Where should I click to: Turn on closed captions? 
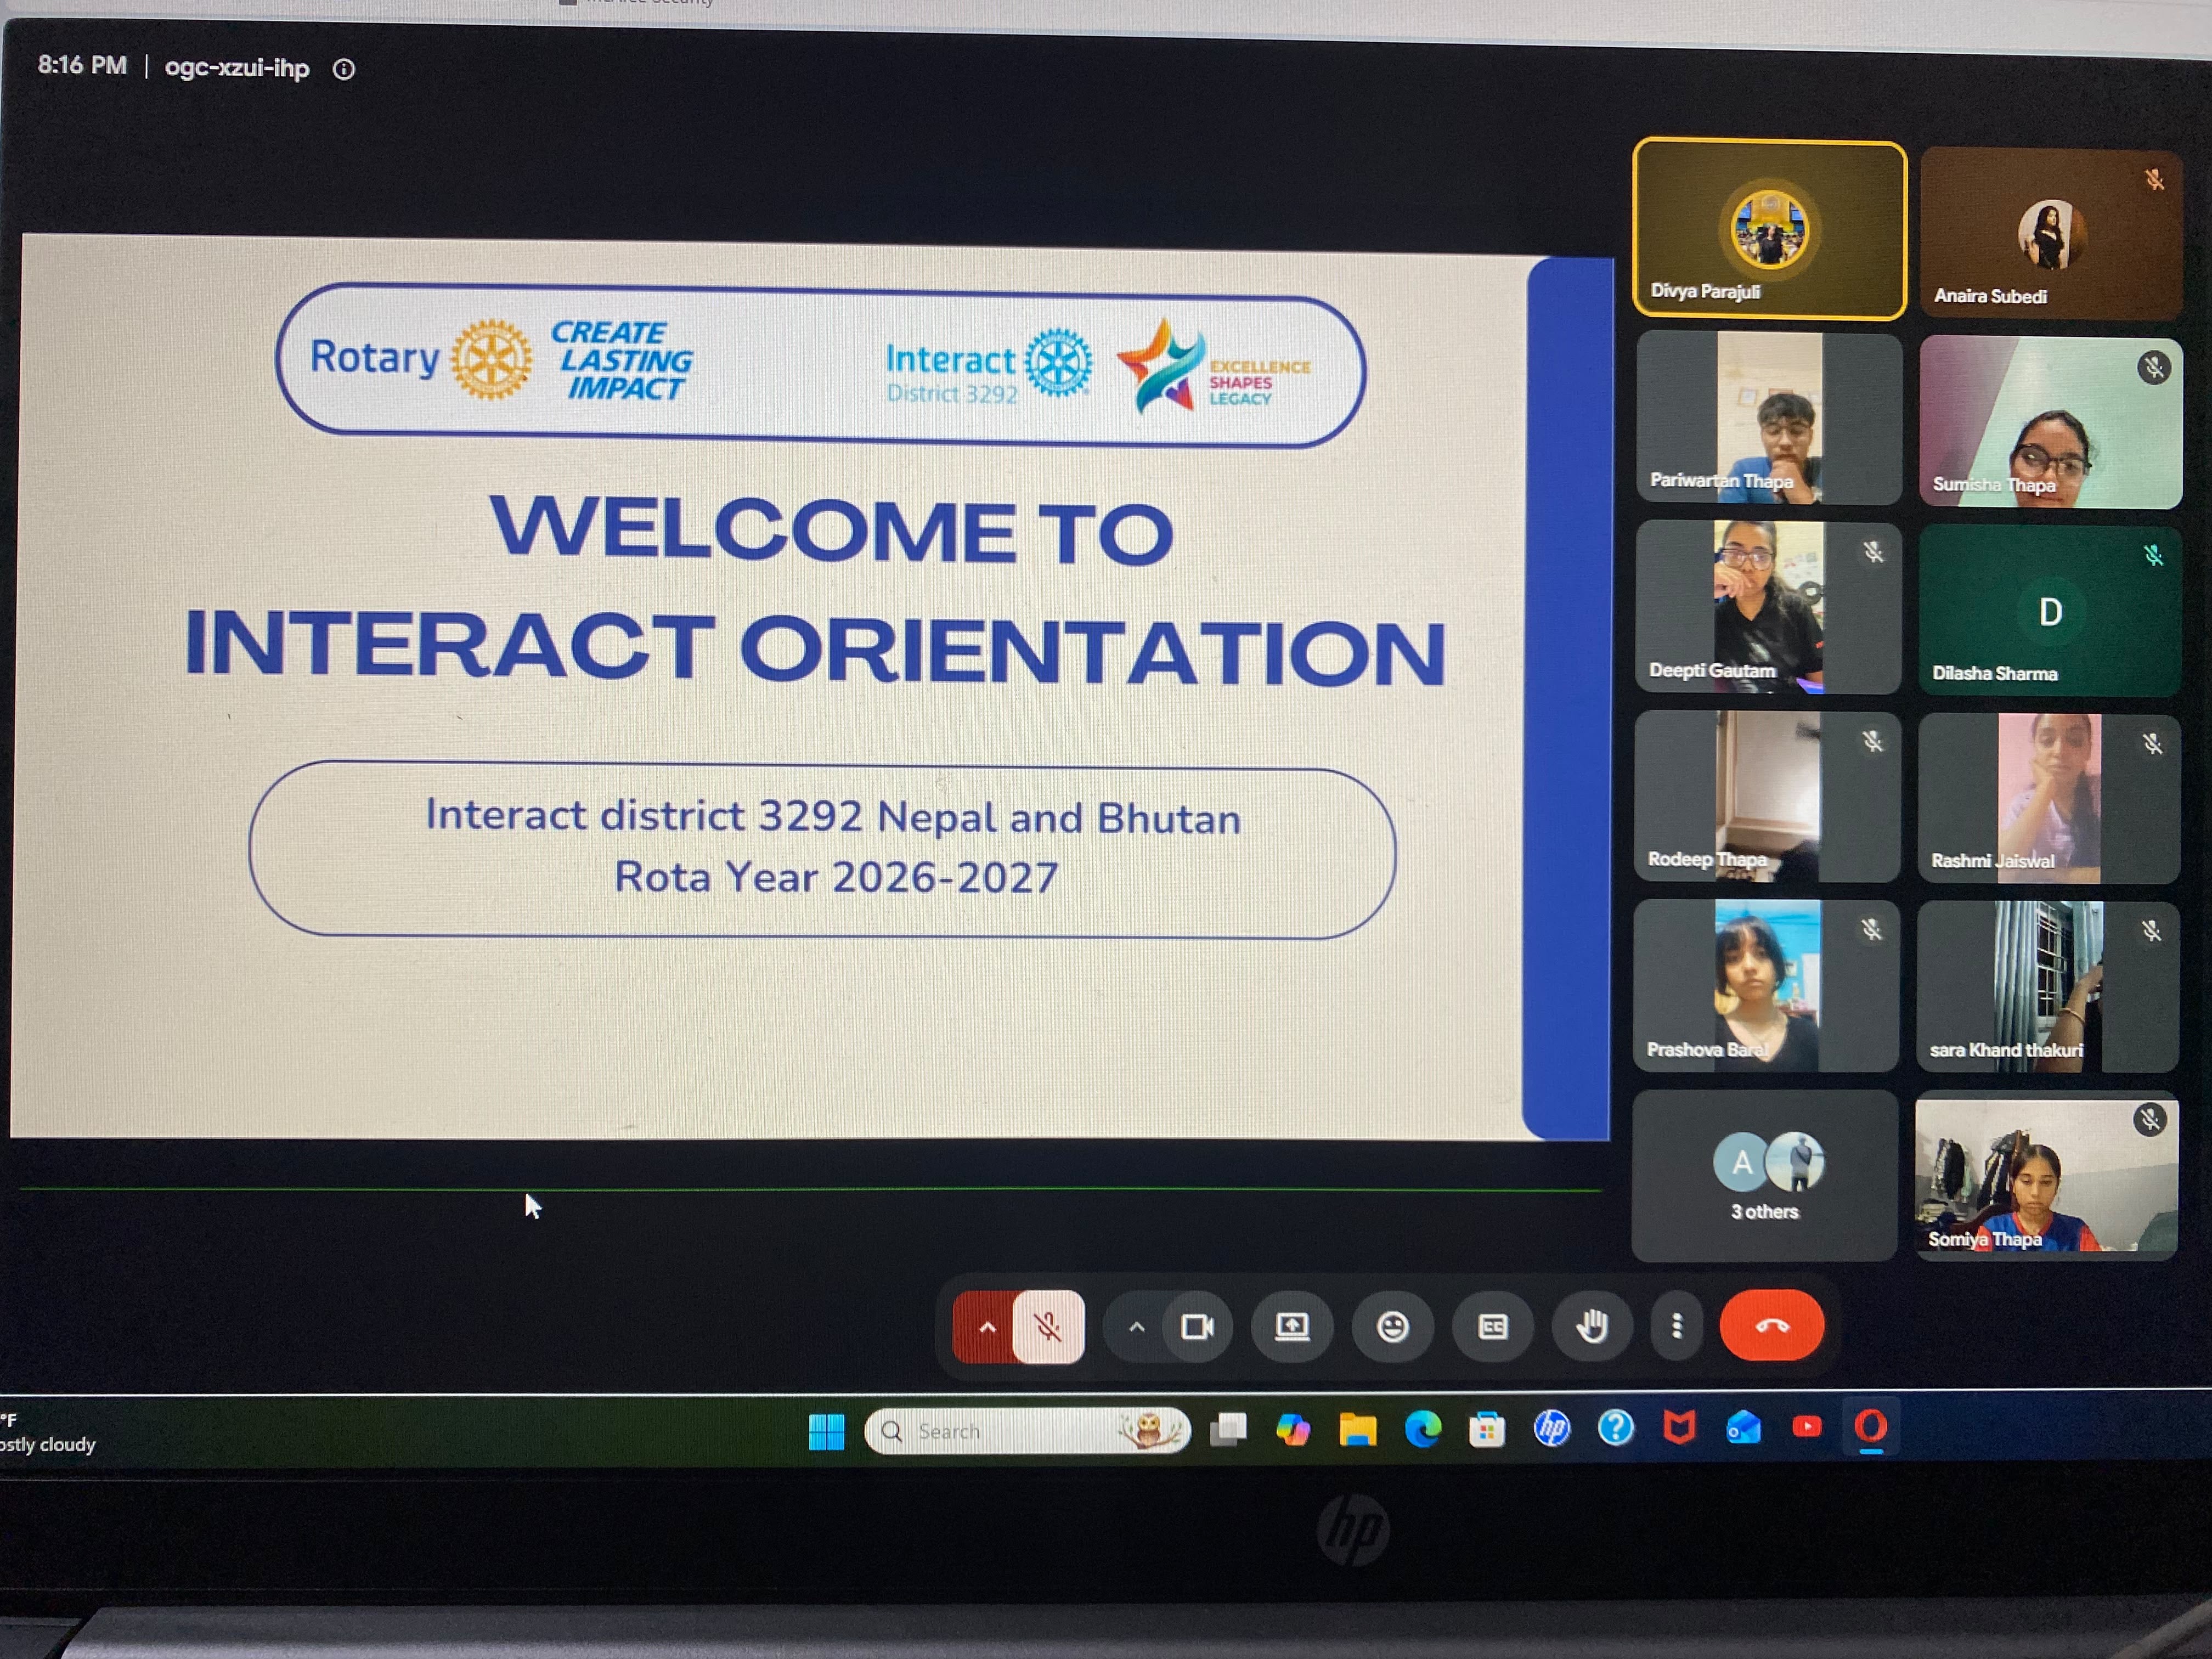[1492, 1327]
